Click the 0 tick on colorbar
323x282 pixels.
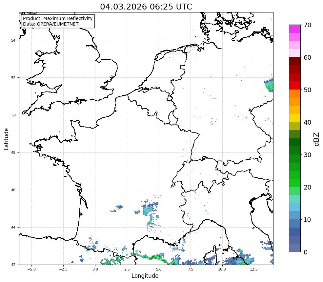click(306, 252)
